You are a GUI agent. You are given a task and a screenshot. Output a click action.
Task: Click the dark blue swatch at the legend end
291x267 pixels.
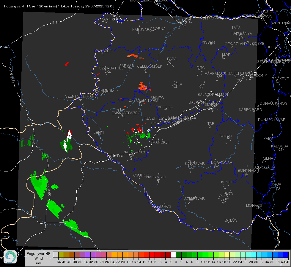point(286,255)
